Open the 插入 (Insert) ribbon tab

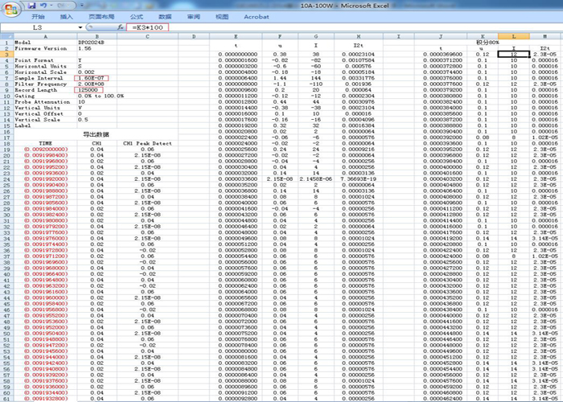67,17
